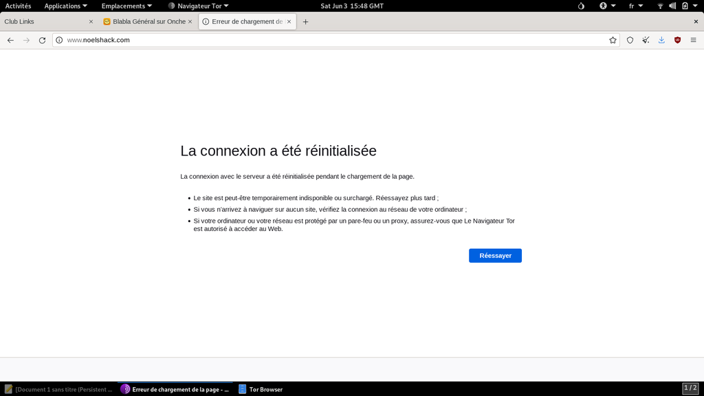Open the accessibility menu in top bar
This screenshot has height=396, width=704.
coord(606,5)
